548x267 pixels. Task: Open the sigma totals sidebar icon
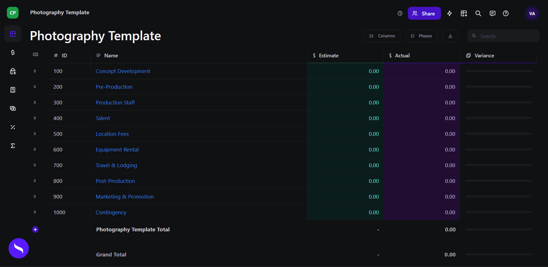(13, 146)
